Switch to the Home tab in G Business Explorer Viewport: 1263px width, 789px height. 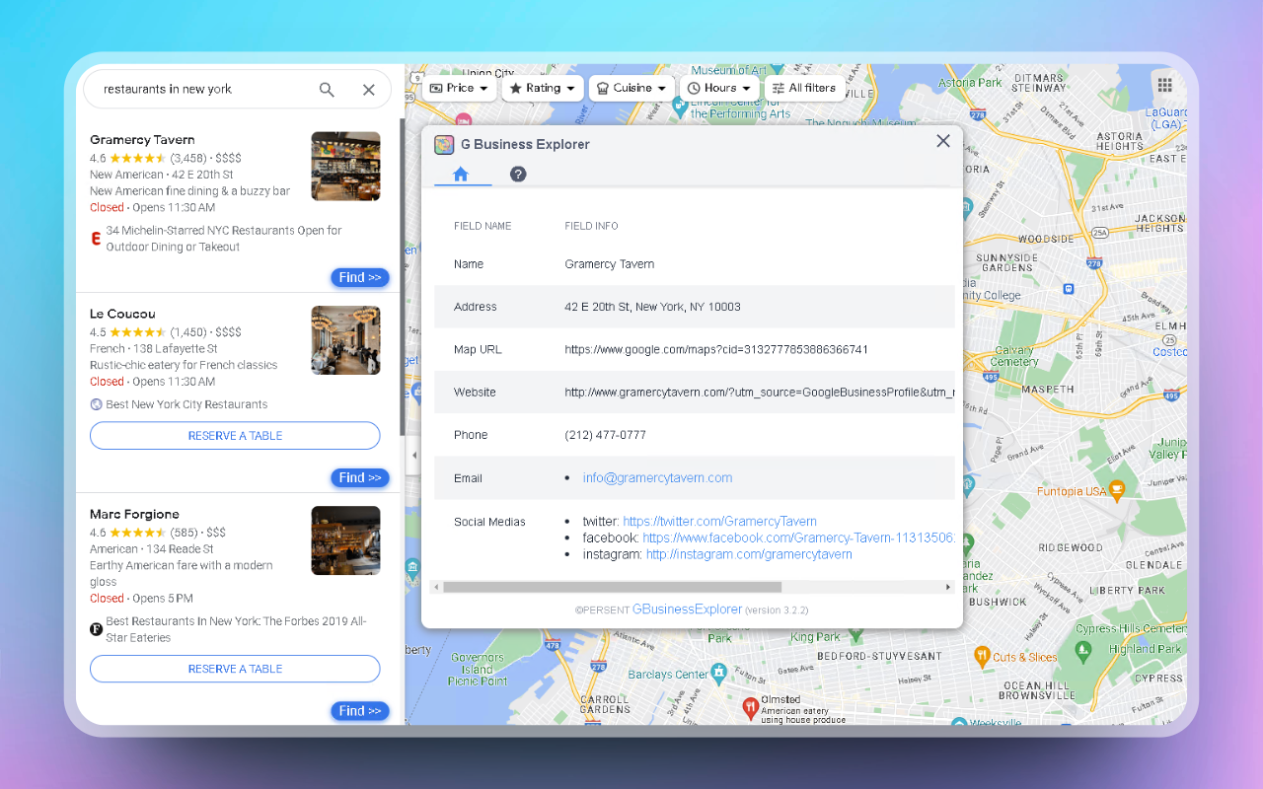[461, 174]
